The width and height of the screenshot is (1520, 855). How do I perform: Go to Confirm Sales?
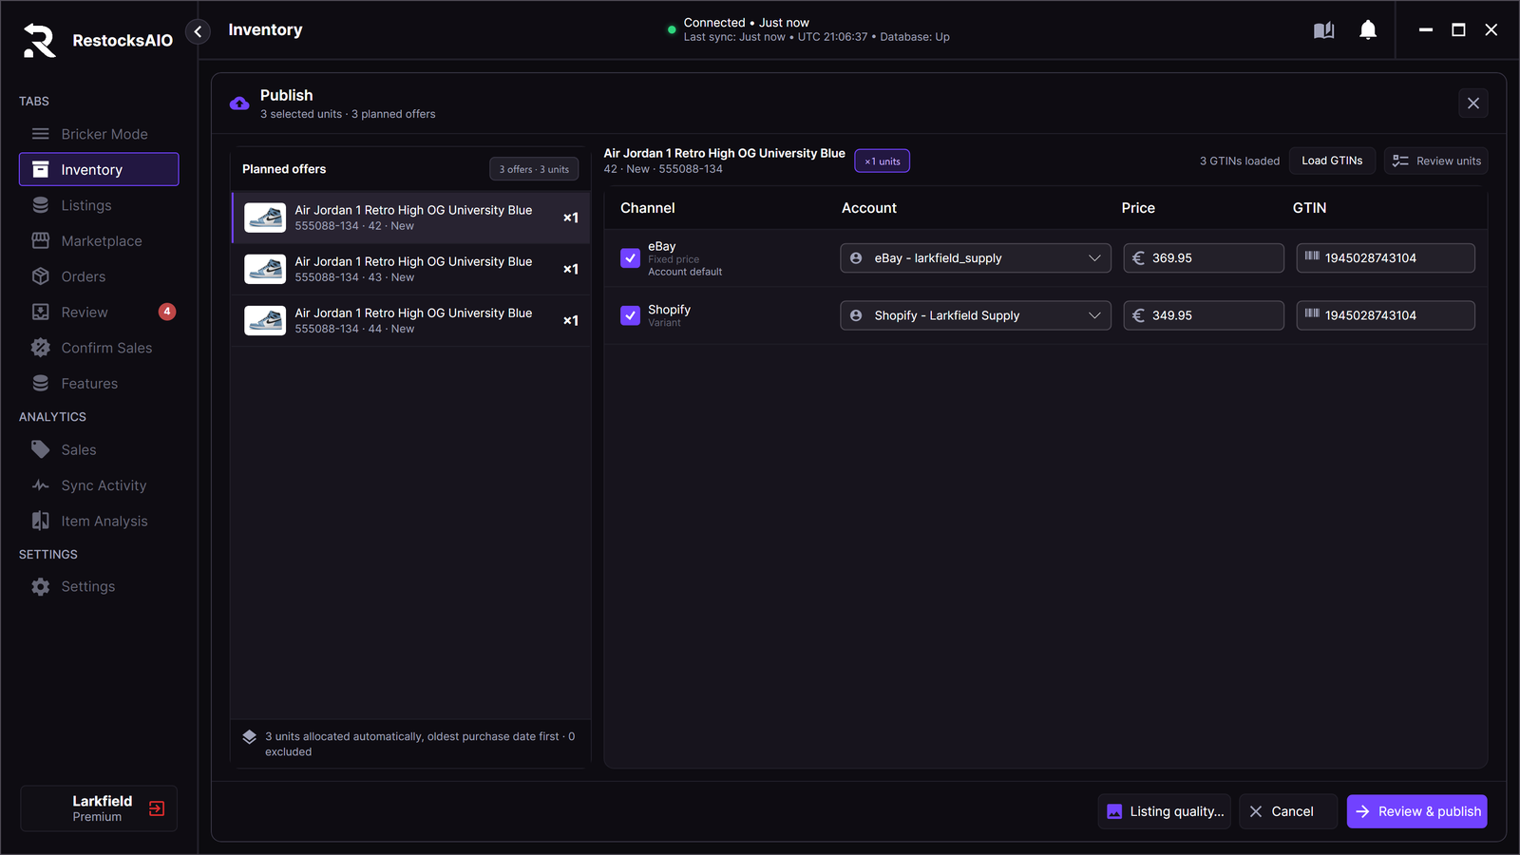[x=99, y=348]
